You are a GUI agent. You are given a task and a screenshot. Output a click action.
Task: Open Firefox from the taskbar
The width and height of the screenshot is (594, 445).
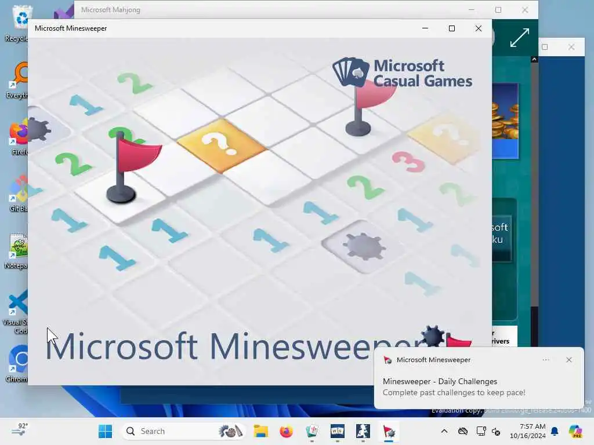[287, 431]
